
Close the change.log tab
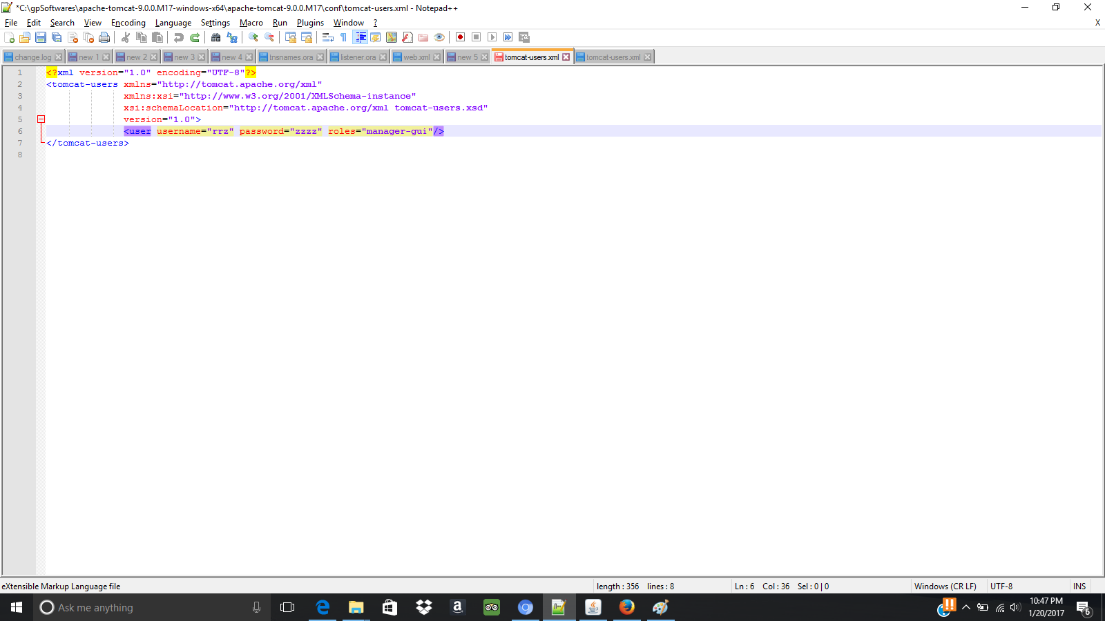[57, 56]
